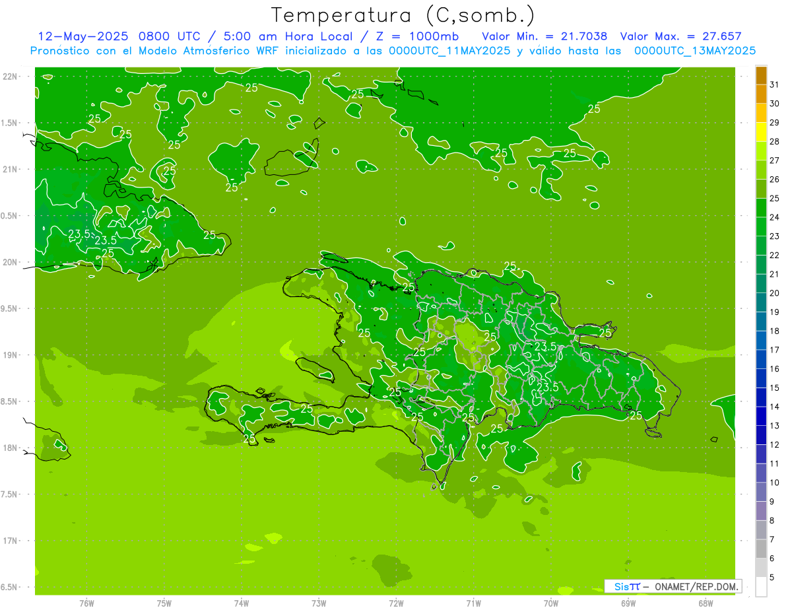
Task: Click the legend value '5'
Action: coord(772,577)
